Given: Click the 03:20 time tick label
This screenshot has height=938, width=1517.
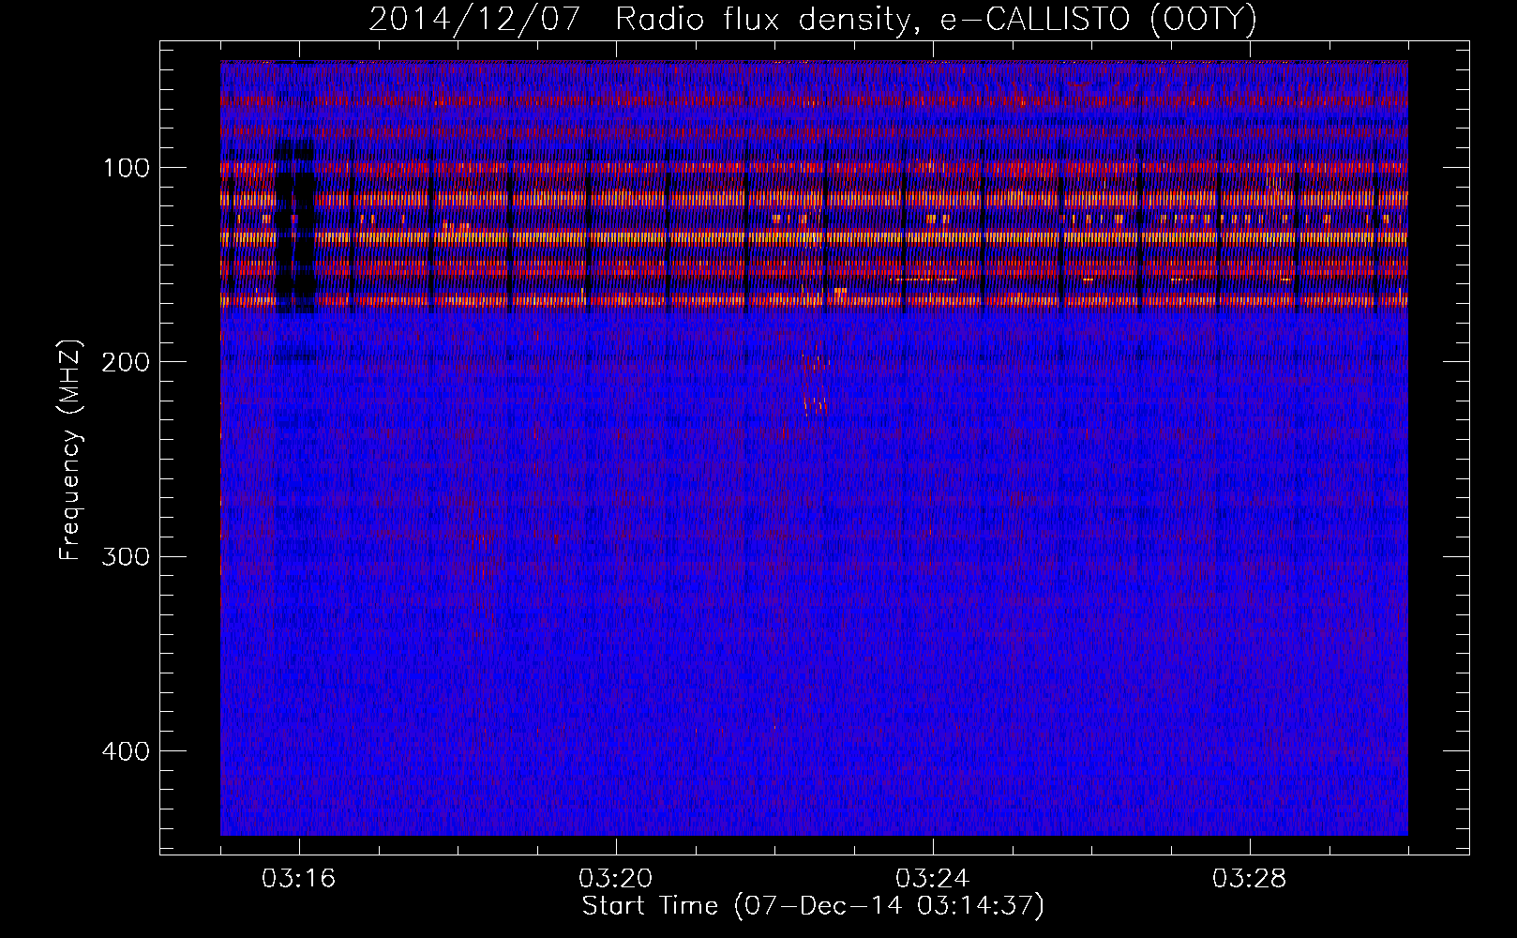Looking at the screenshot, I should 616,879.
